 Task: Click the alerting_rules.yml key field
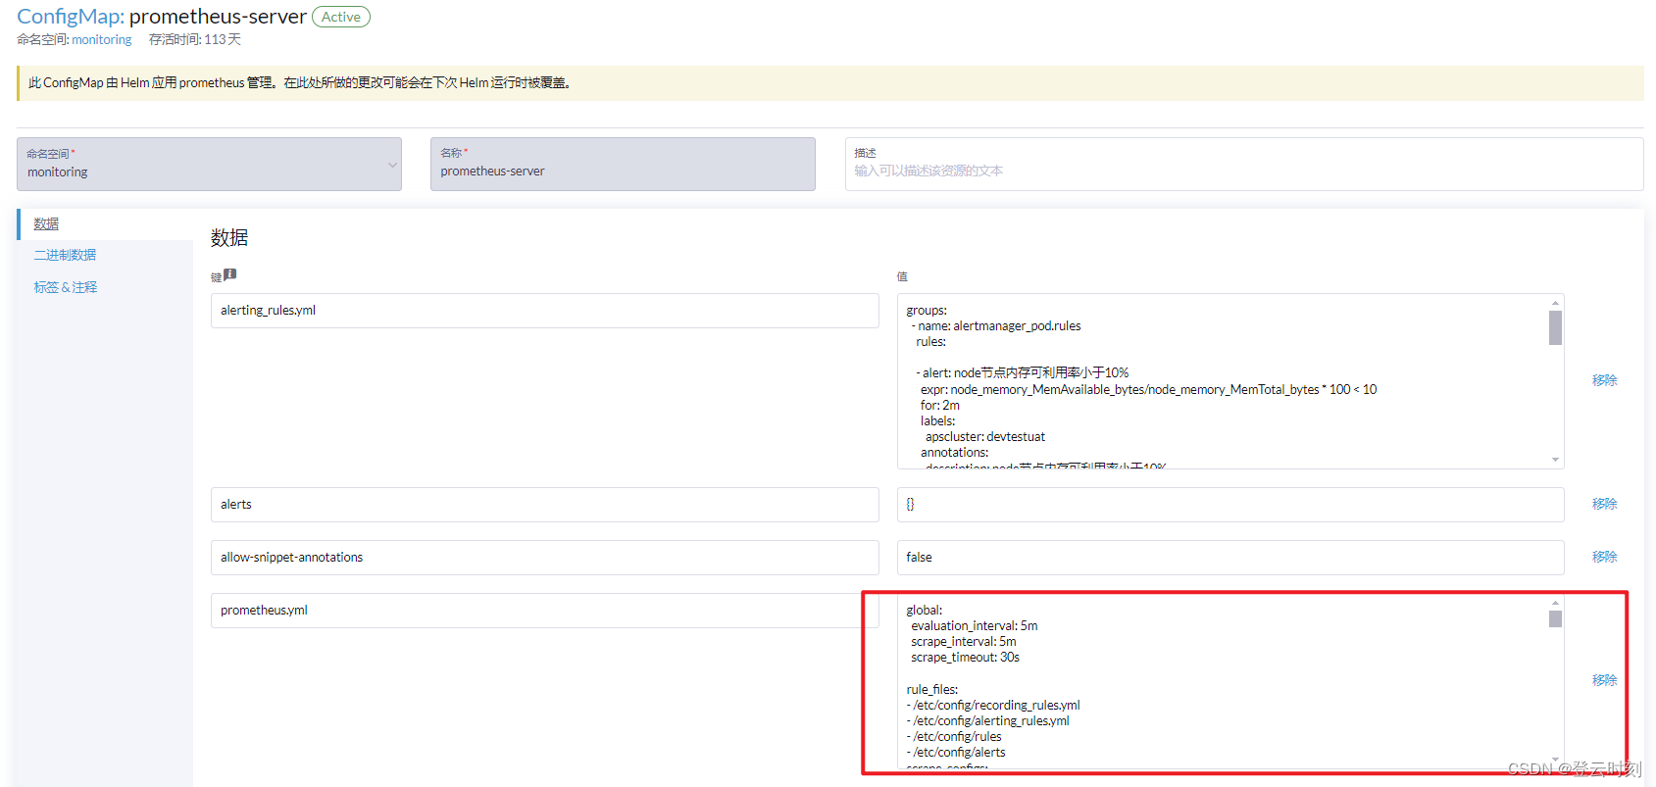click(544, 311)
